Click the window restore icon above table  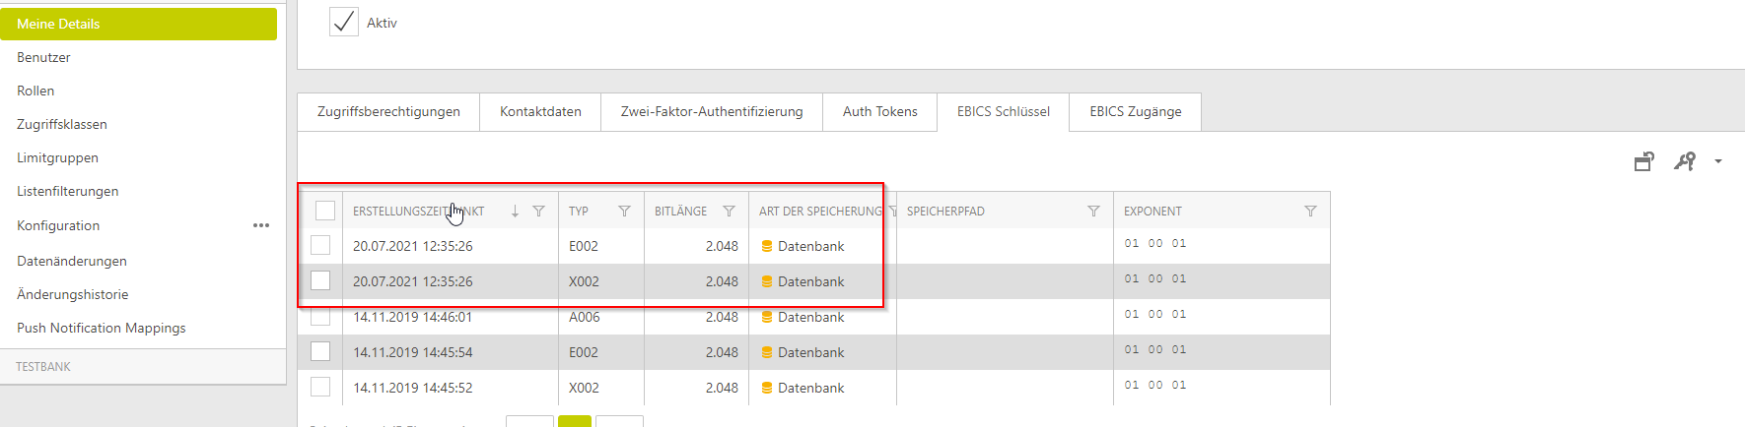coord(1643,161)
